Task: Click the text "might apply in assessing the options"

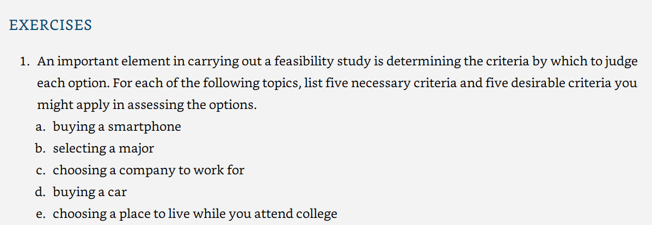Action: (145, 105)
